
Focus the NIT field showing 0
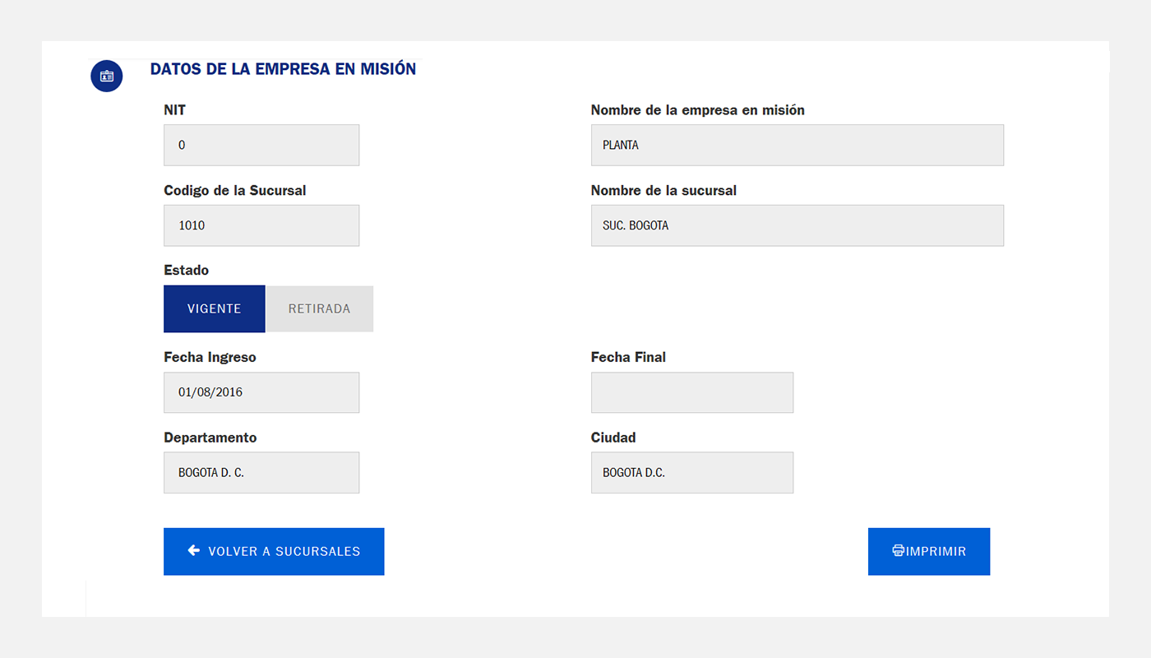click(261, 145)
